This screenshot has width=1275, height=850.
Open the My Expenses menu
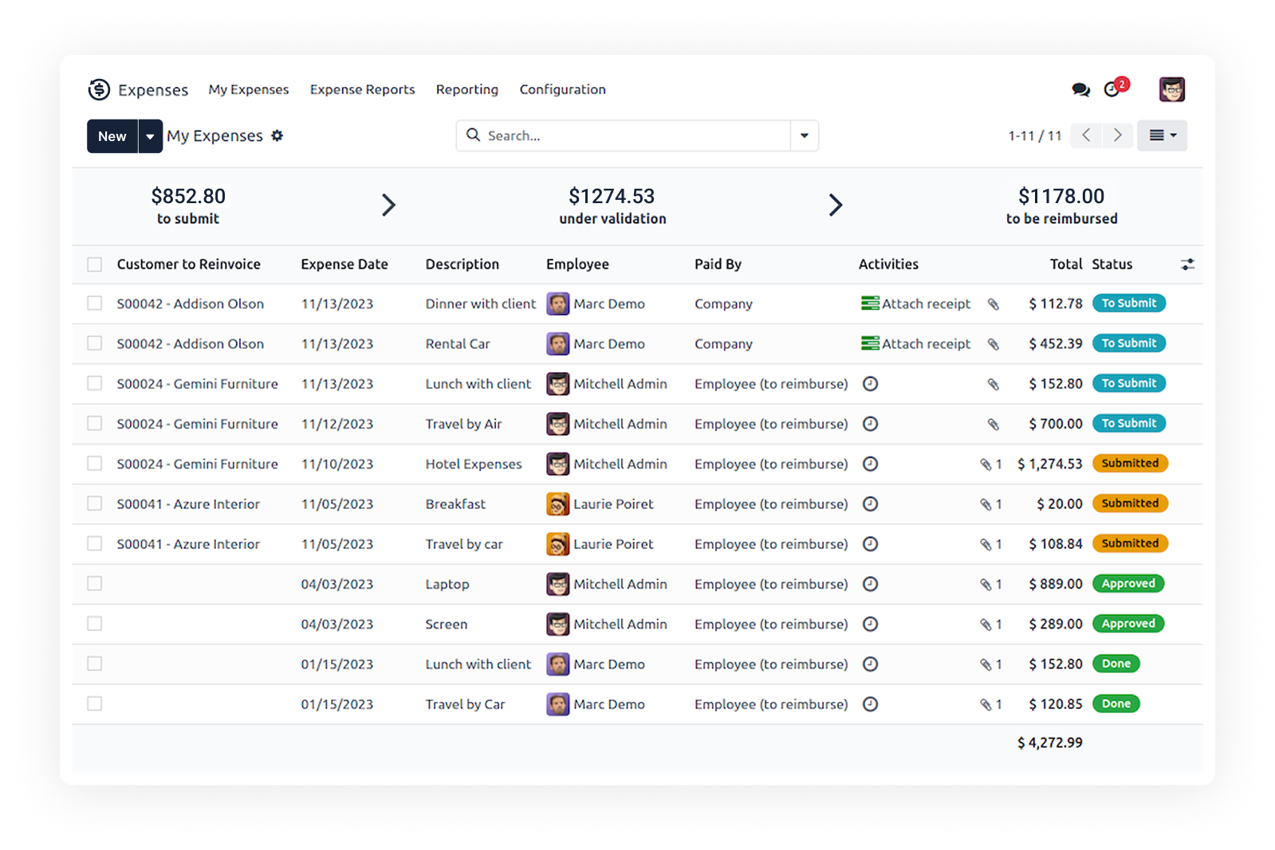pyautogui.click(x=249, y=89)
